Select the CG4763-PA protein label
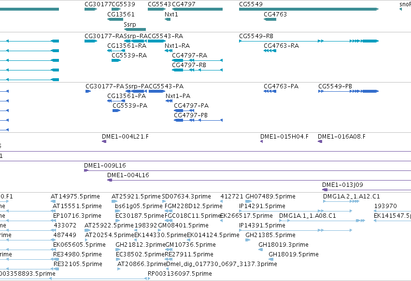This screenshot has width=411, height=281. coord(281,86)
